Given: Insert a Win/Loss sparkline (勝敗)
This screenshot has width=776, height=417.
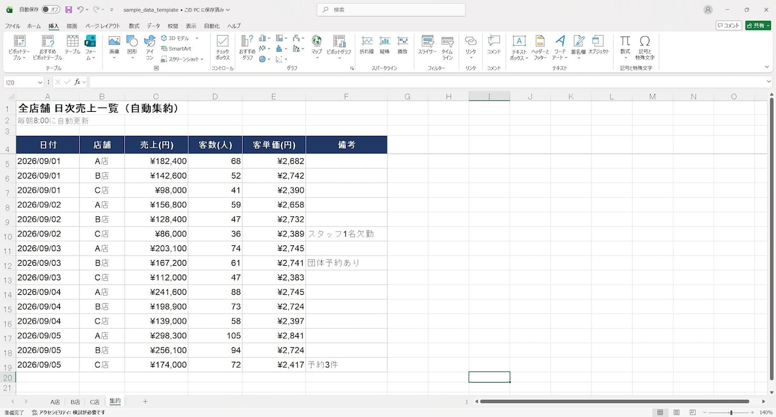Looking at the screenshot, I should pyautogui.click(x=402, y=45).
